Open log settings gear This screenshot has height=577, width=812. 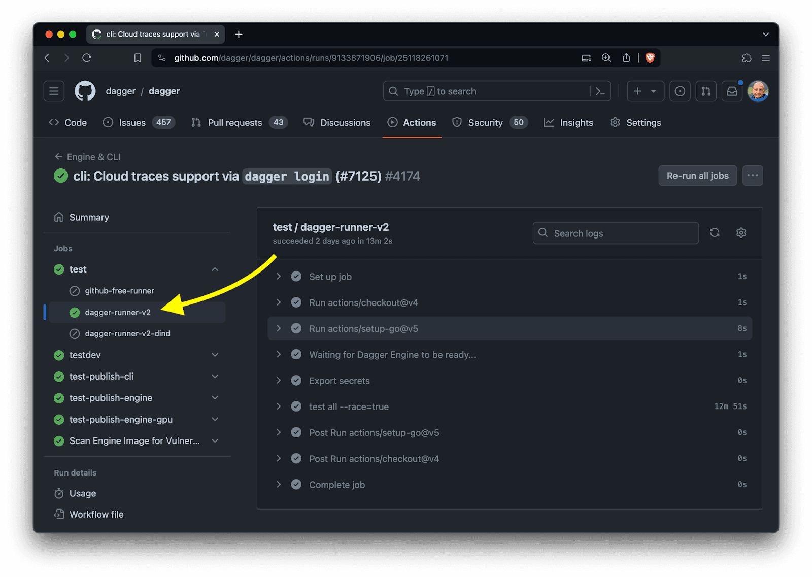click(x=741, y=233)
